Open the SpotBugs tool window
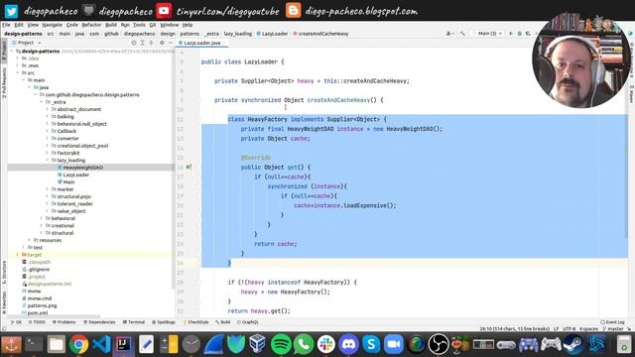The image size is (635, 357). pos(164,322)
